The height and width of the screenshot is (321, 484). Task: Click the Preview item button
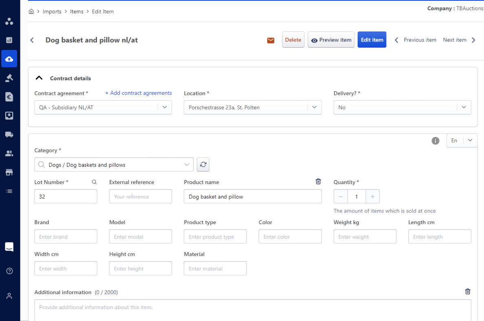331,40
